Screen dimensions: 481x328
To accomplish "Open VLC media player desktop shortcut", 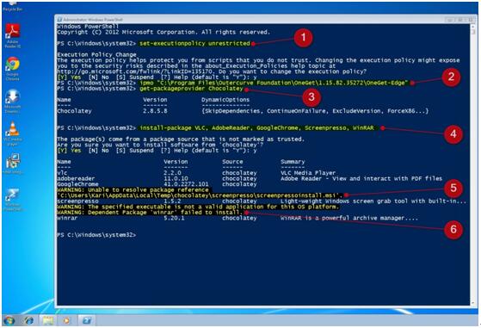I will click(x=12, y=133).
